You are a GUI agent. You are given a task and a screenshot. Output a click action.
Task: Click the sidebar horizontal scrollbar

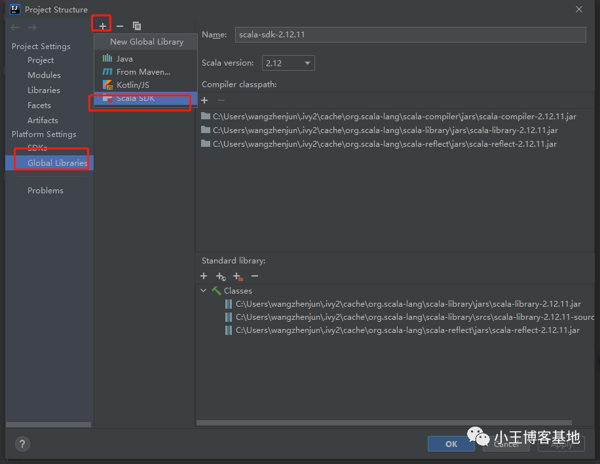coord(48,425)
